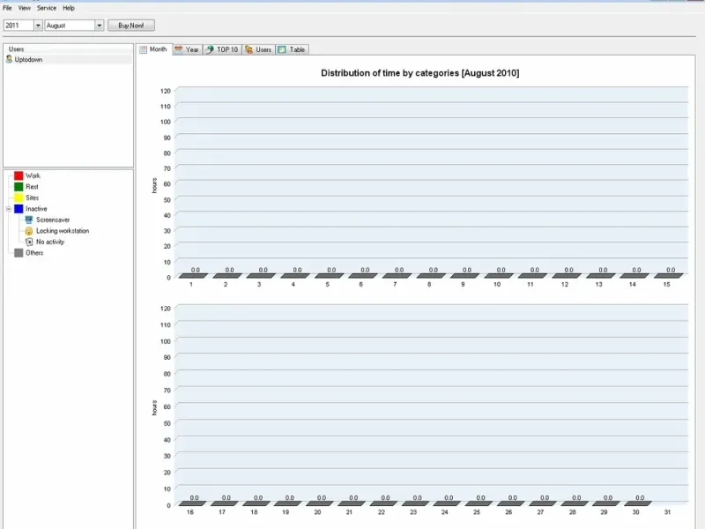Click the bar for day 23
The height and width of the screenshot is (529, 705).
(415, 503)
